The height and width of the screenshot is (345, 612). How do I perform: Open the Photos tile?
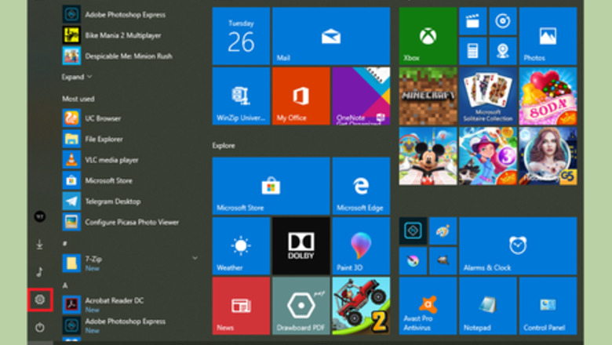548,36
